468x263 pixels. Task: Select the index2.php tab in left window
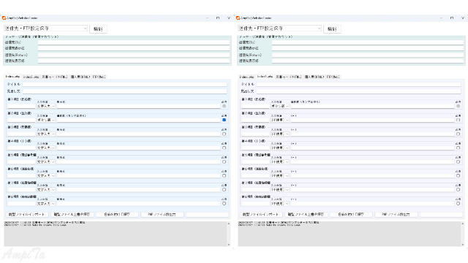point(31,77)
